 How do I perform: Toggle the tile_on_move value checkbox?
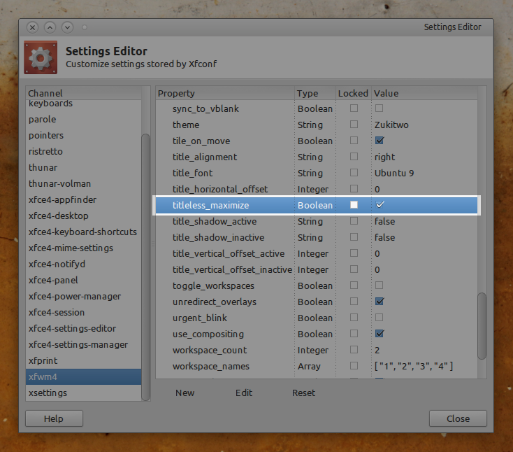click(x=380, y=141)
